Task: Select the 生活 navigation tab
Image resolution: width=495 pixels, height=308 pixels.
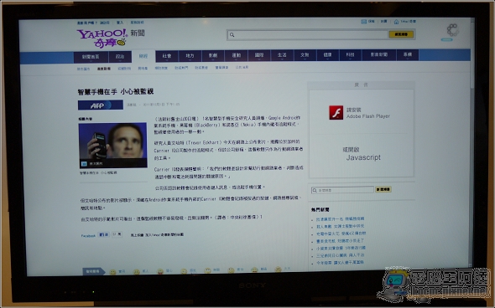Action: tap(282, 55)
